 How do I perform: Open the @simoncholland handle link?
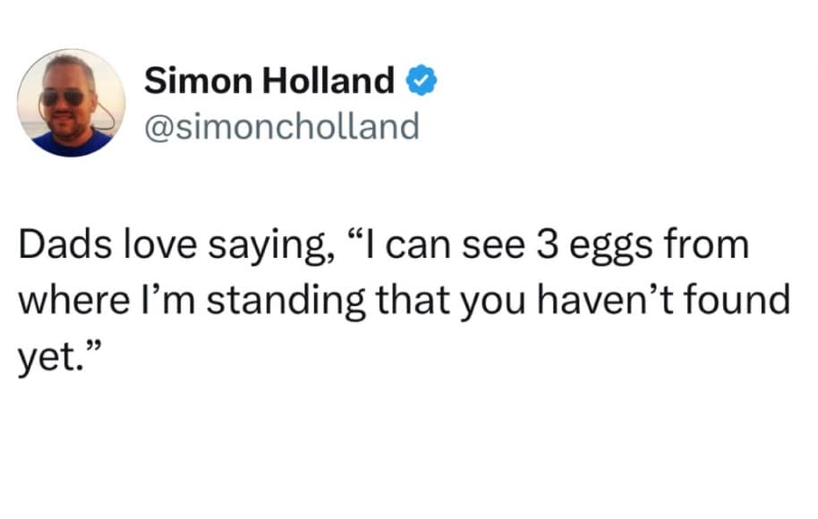tap(281, 126)
